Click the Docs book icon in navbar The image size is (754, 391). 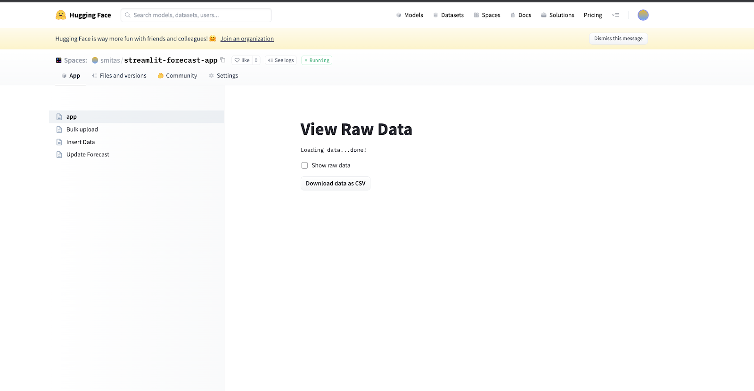pyautogui.click(x=513, y=15)
